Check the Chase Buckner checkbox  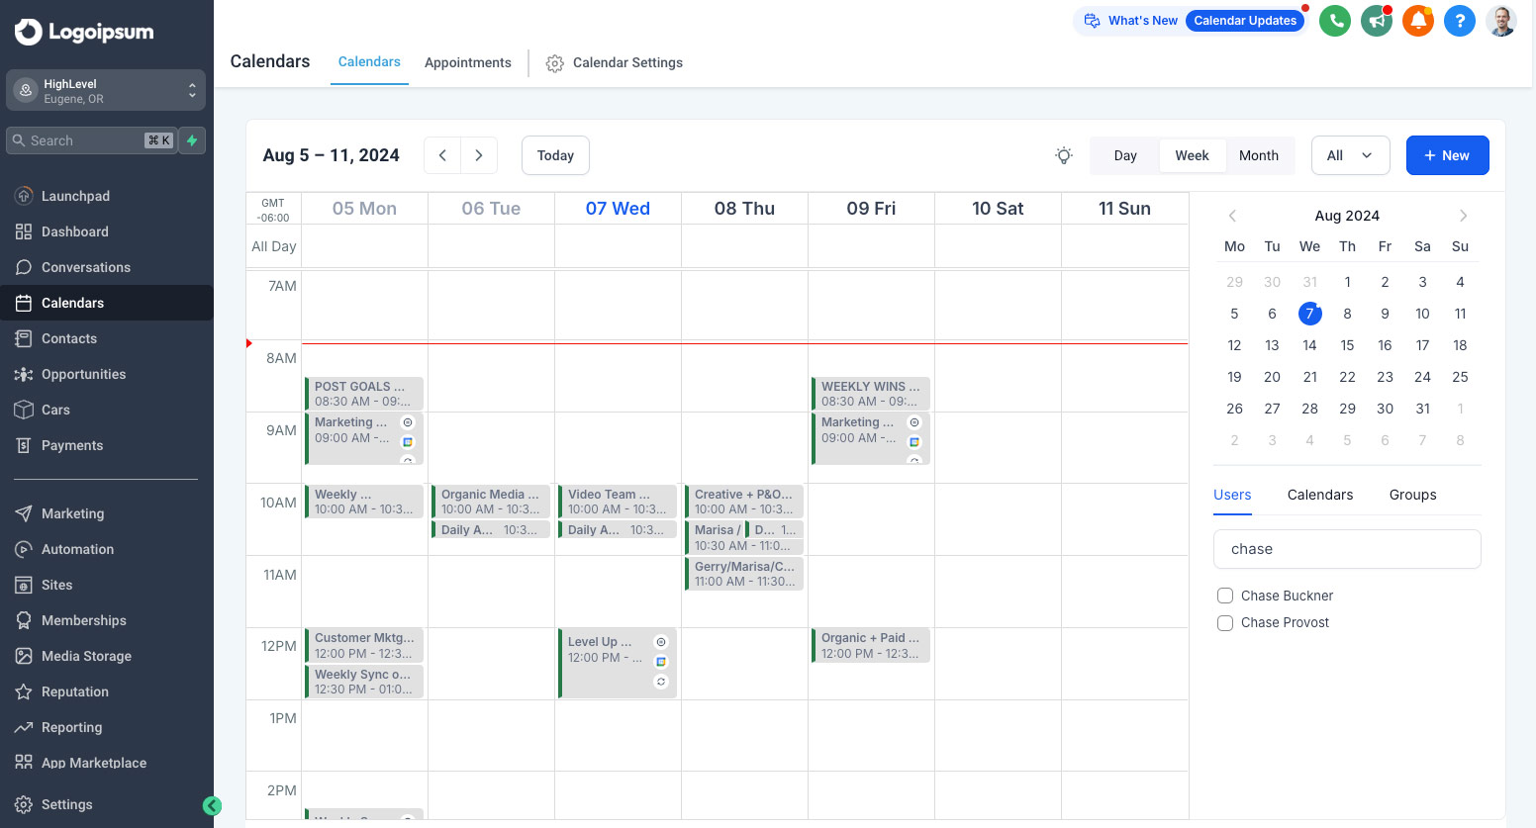coord(1225,596)
